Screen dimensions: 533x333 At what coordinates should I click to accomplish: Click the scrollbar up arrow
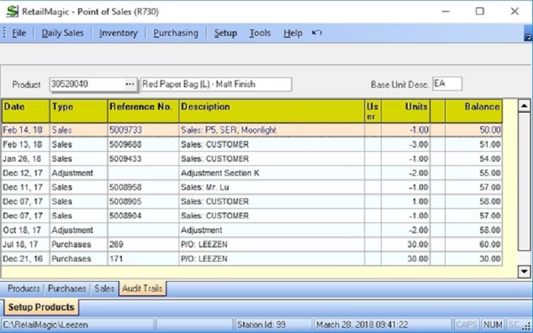[x=524, y=106]
